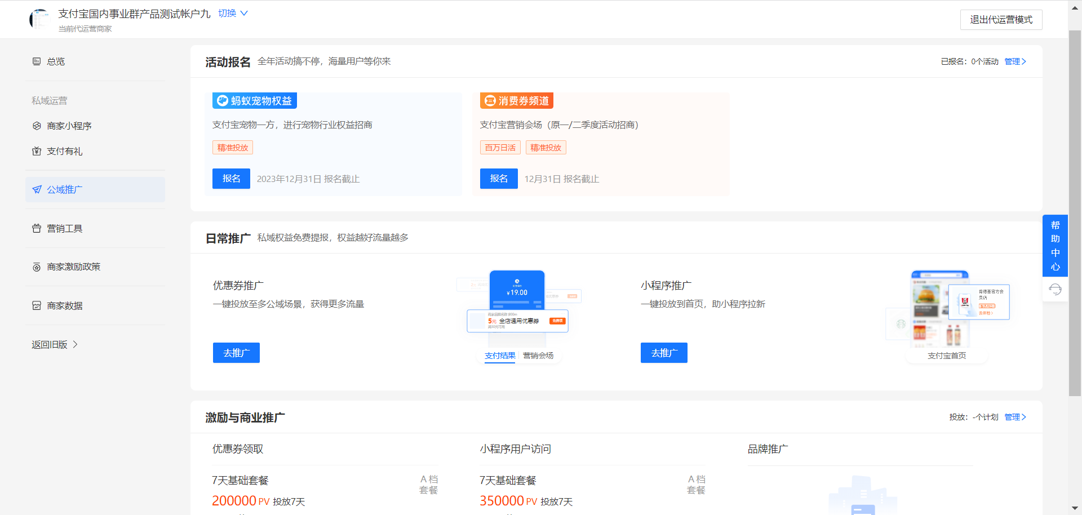The height and width of the screenshot is (515, 1082).
Task: Click the 商家激励政策 target icon
Action: 37,267
